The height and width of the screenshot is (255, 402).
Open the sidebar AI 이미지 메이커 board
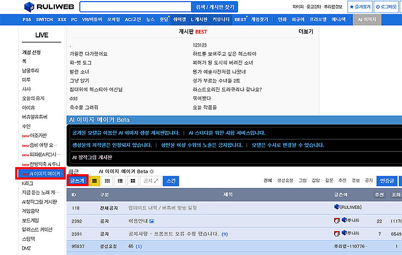(x=41, y=174)
